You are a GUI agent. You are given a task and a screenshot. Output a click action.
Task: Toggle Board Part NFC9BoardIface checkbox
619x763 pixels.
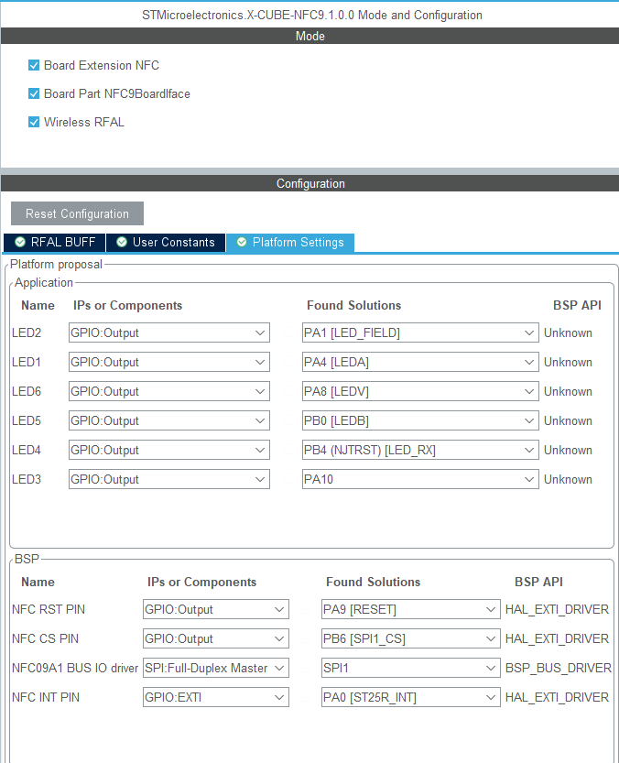pyautogui.click(x=34, y=93)
